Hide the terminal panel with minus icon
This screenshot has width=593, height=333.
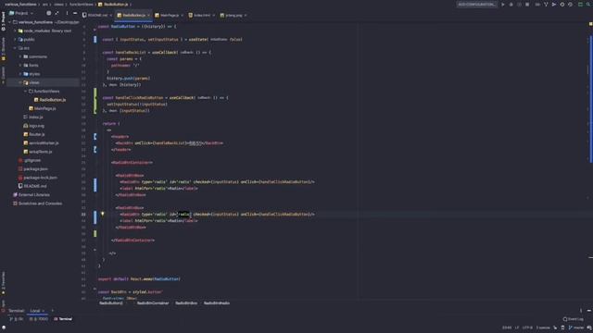pos(589,311)
